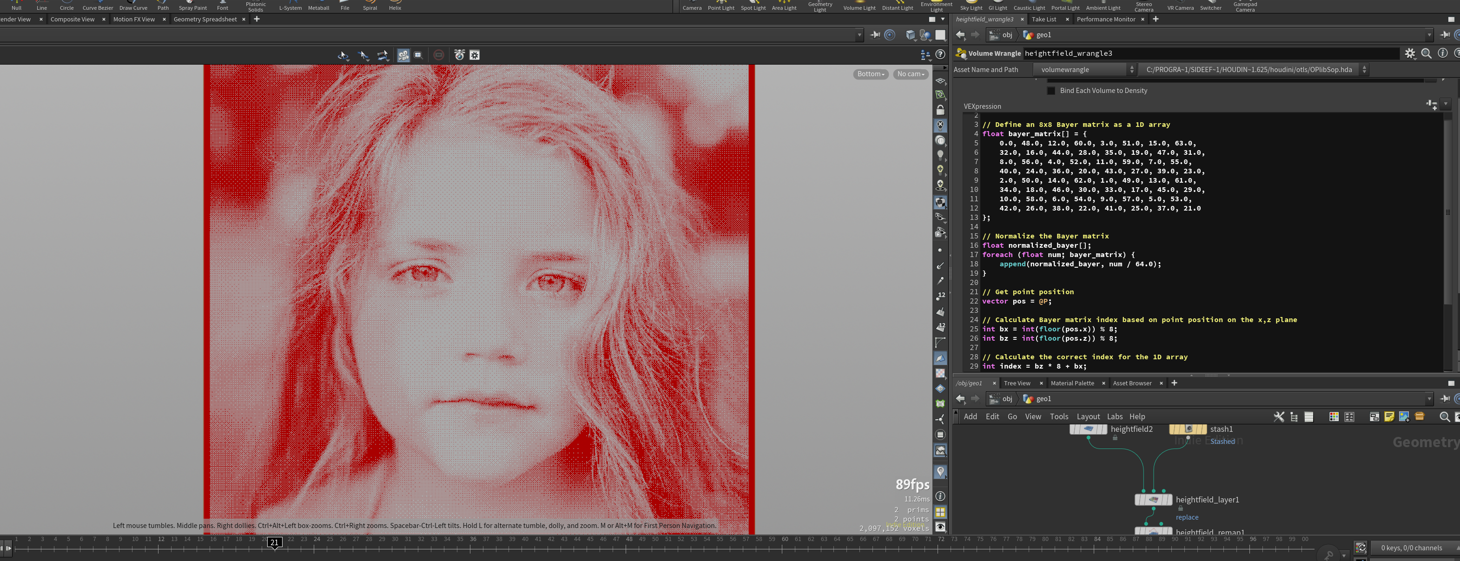Click geo1 in network path bar

(x=1043, y=399)
